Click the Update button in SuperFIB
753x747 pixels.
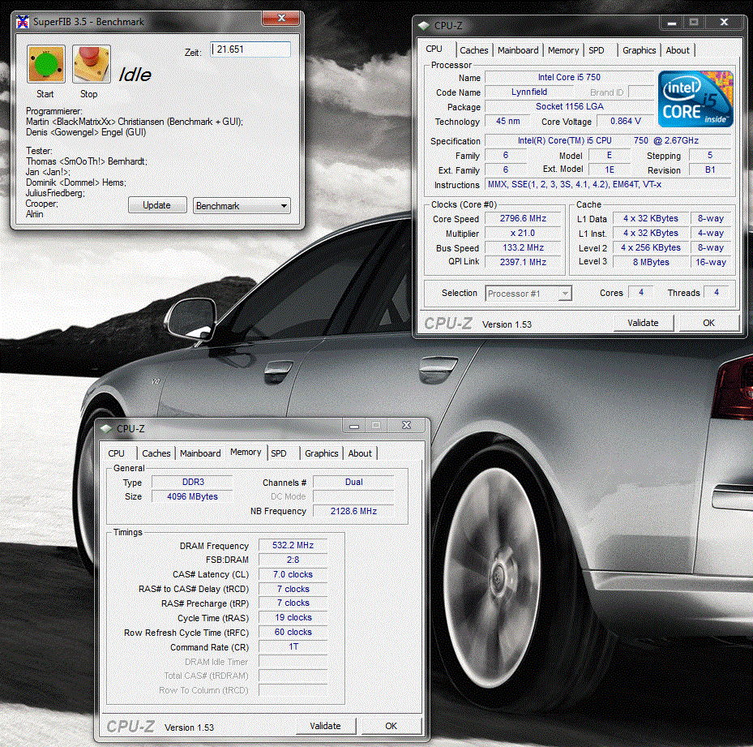[x=156, y=205]
